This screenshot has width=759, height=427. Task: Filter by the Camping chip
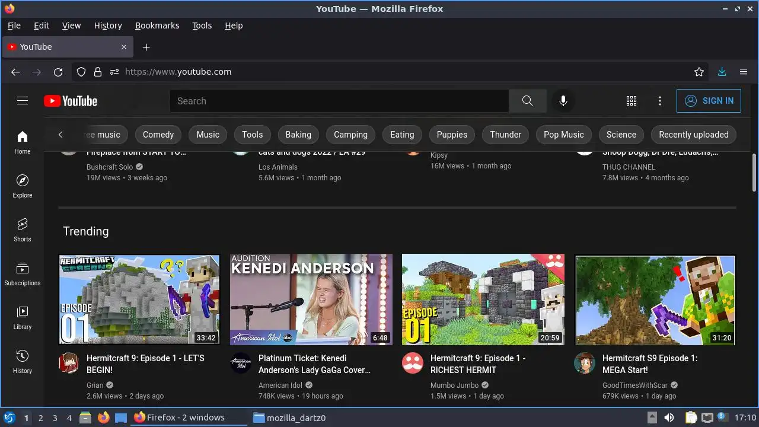[351, 135]
